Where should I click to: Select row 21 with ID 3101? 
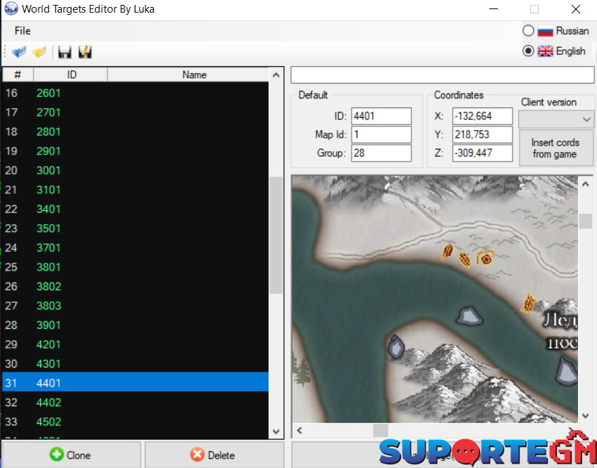click(x=136, y=190)
